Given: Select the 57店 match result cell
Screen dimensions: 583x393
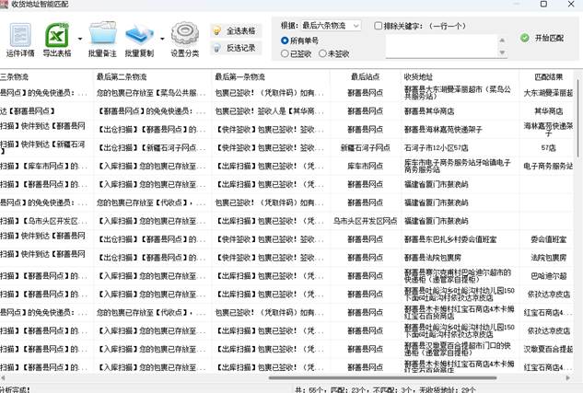Looking at the screenshot, I should pos(548,148).
